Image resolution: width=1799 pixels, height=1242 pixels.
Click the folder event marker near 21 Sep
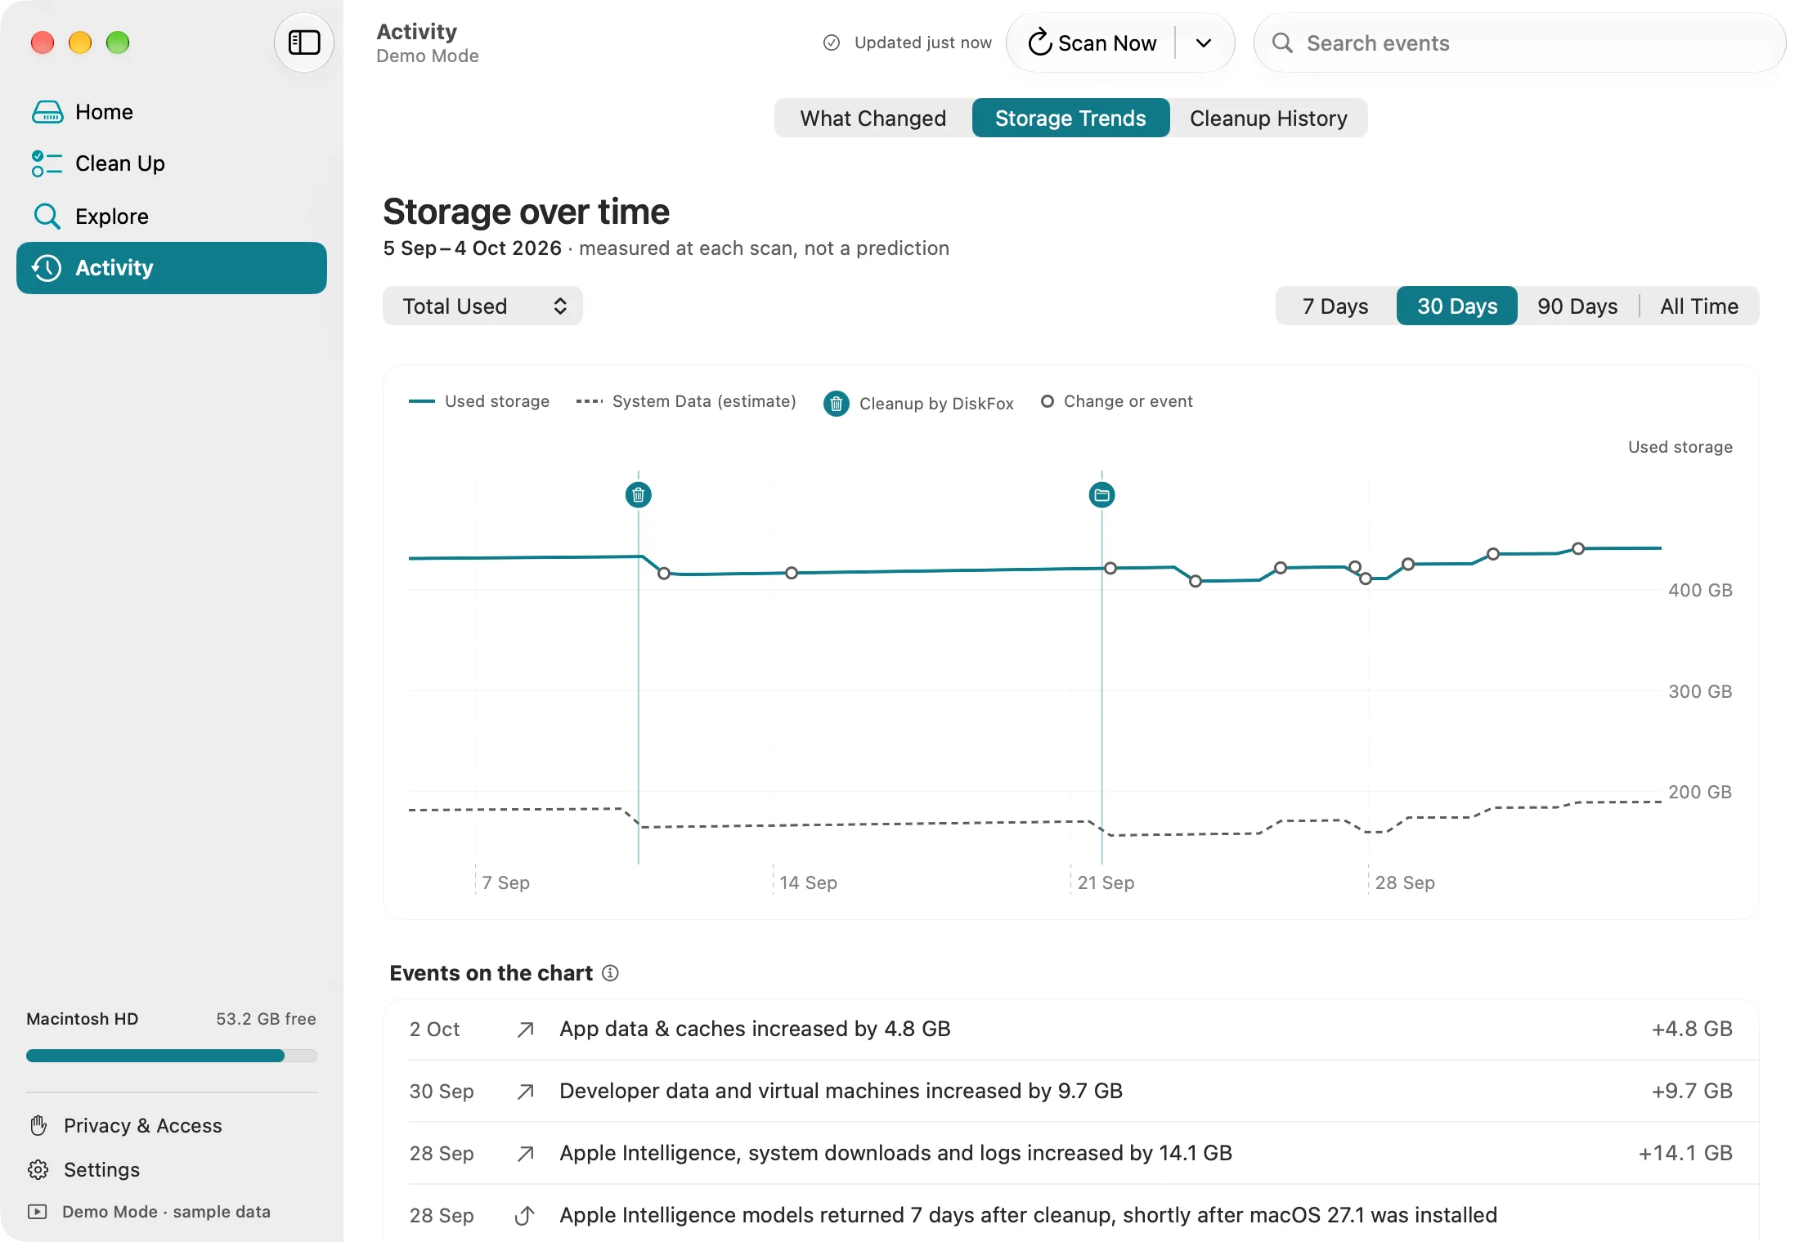tap(1102, 494)
